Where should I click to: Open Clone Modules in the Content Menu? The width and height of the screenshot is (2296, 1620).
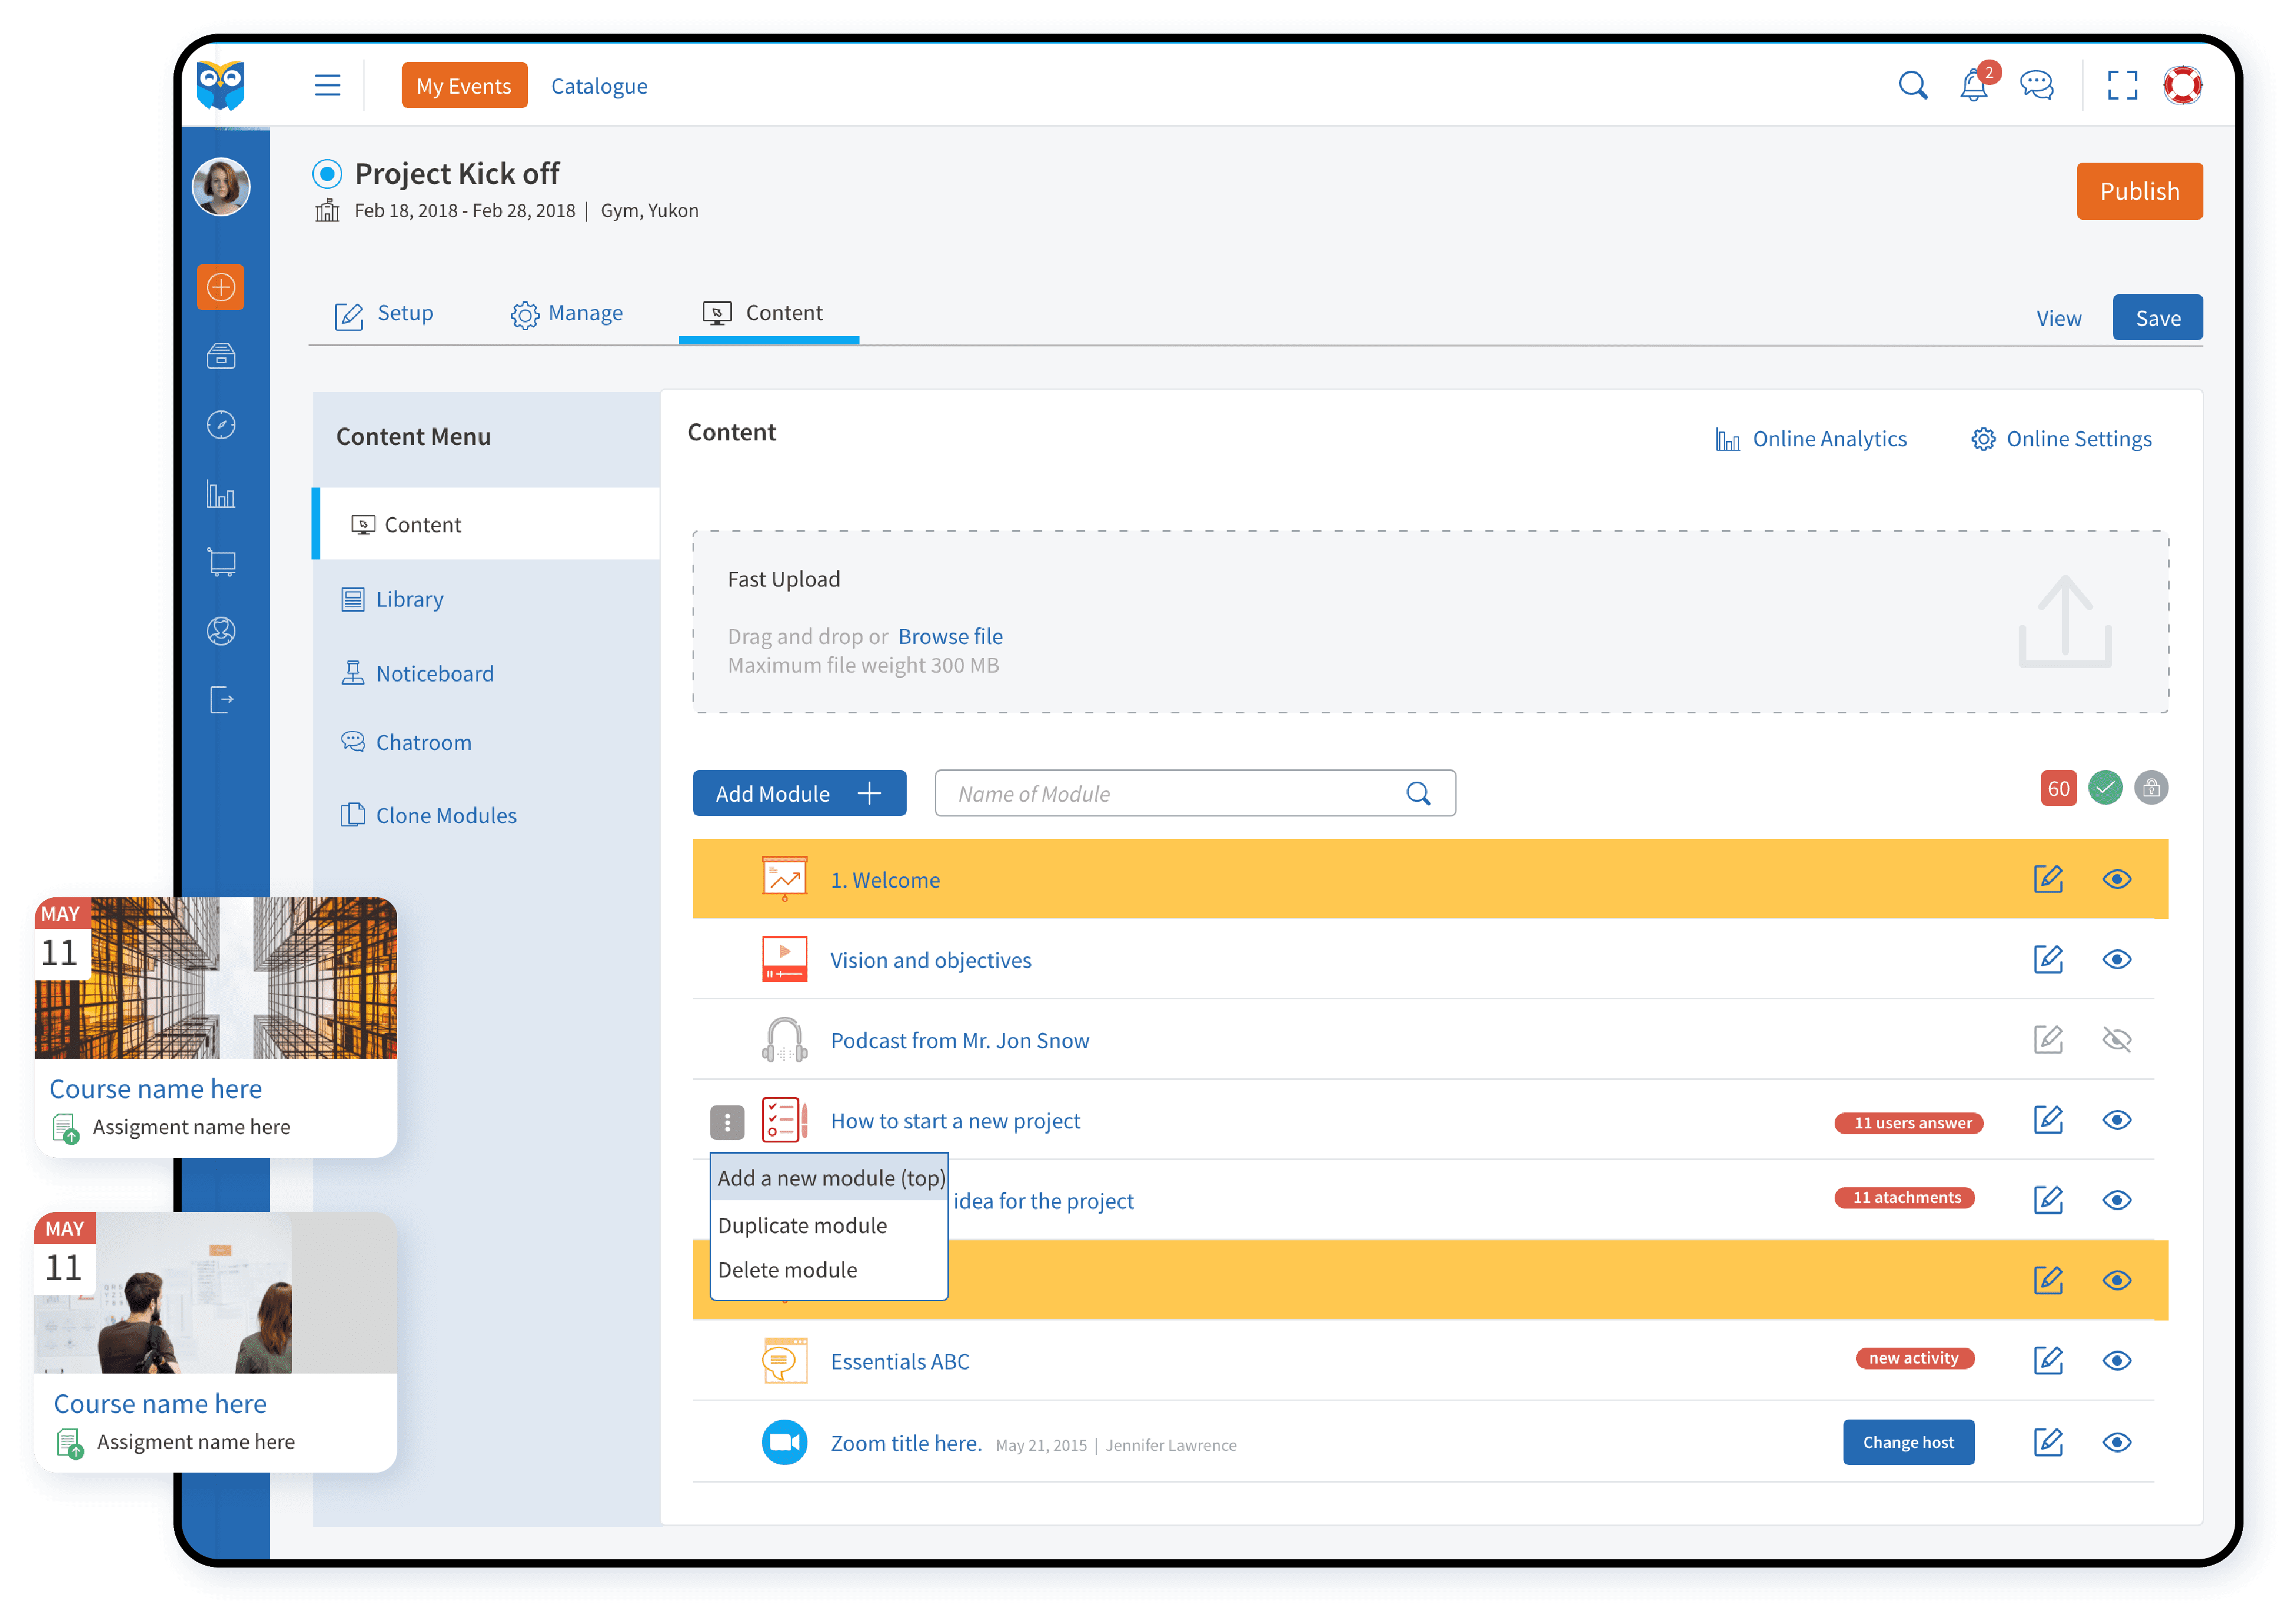click(x=429, y=815)
